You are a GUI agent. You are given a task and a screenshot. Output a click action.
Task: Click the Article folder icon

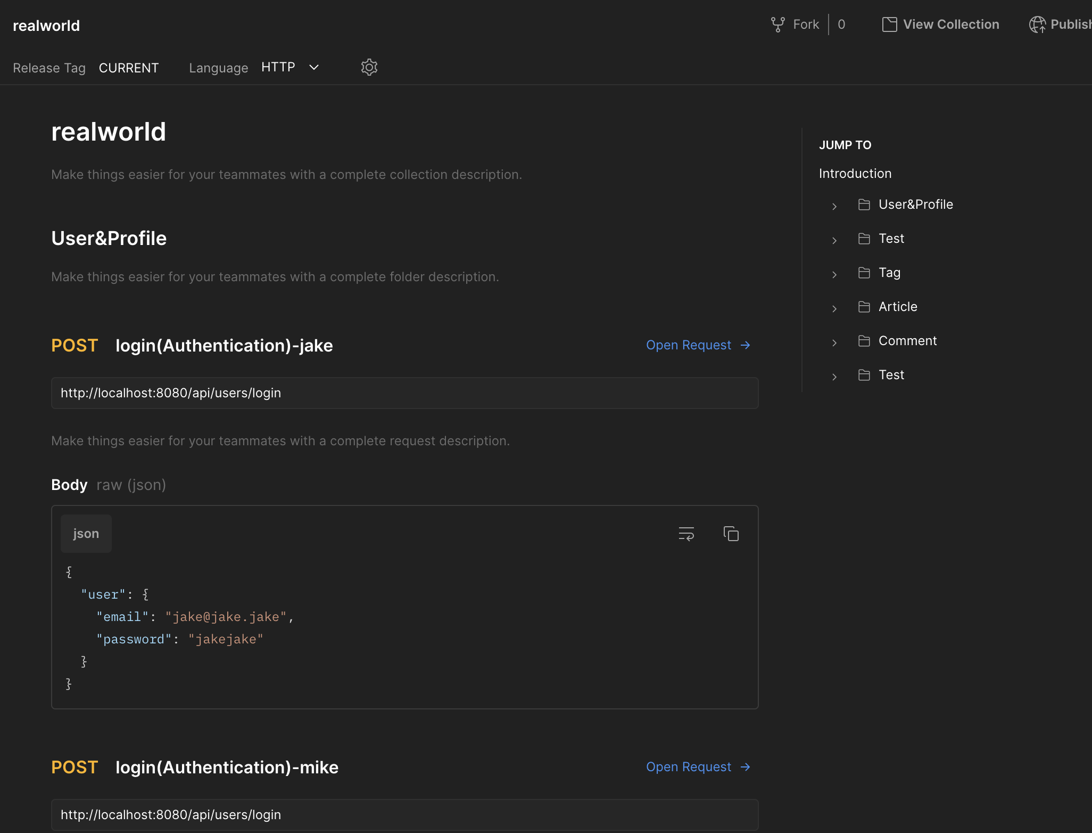(x=864, y=307)
